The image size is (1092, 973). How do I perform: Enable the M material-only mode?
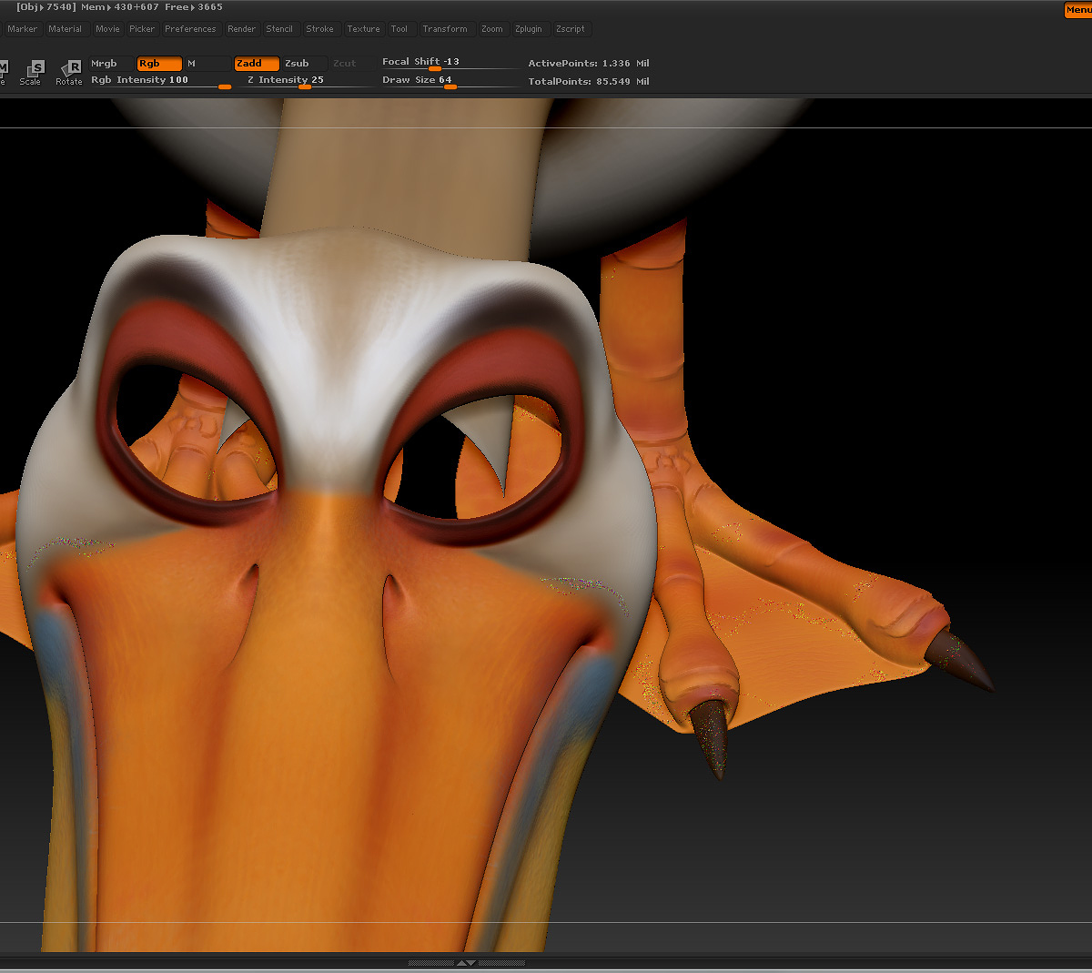click(x=207, y=63)
